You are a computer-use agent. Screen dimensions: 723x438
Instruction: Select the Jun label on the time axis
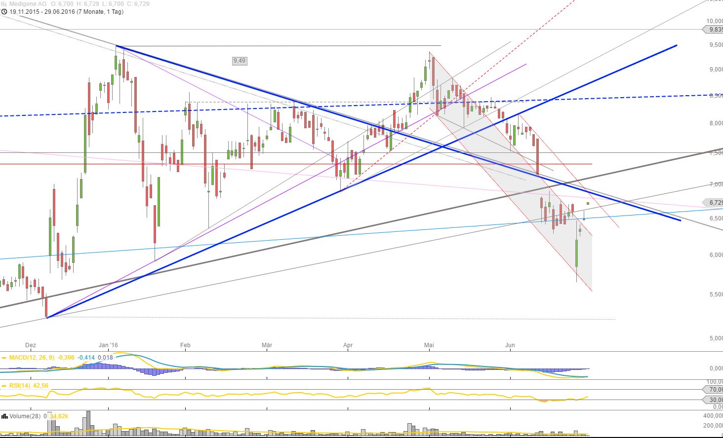[x=509, y=345]
